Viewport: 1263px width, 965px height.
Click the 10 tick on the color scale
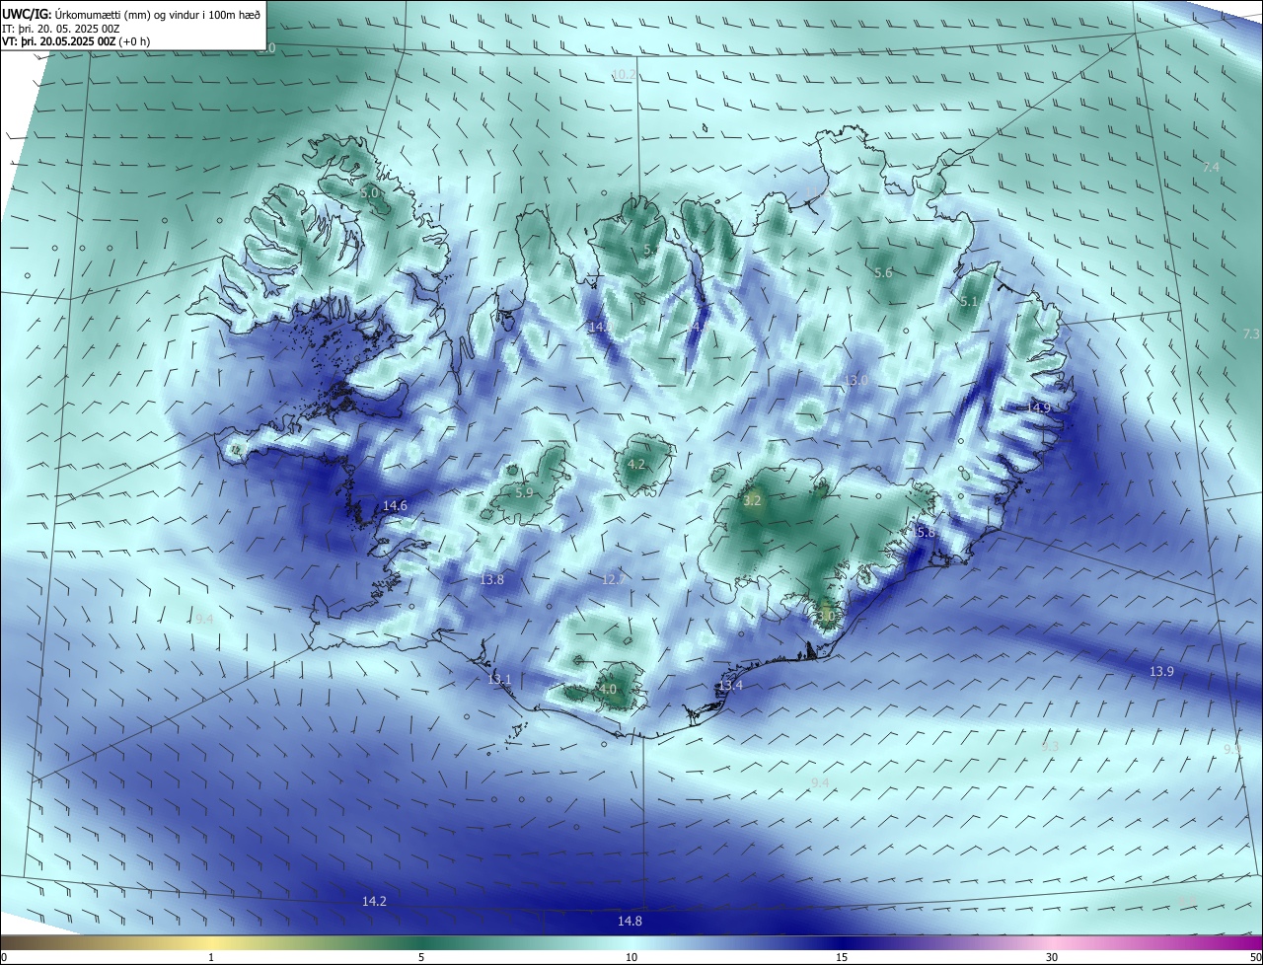click(631, 958)
